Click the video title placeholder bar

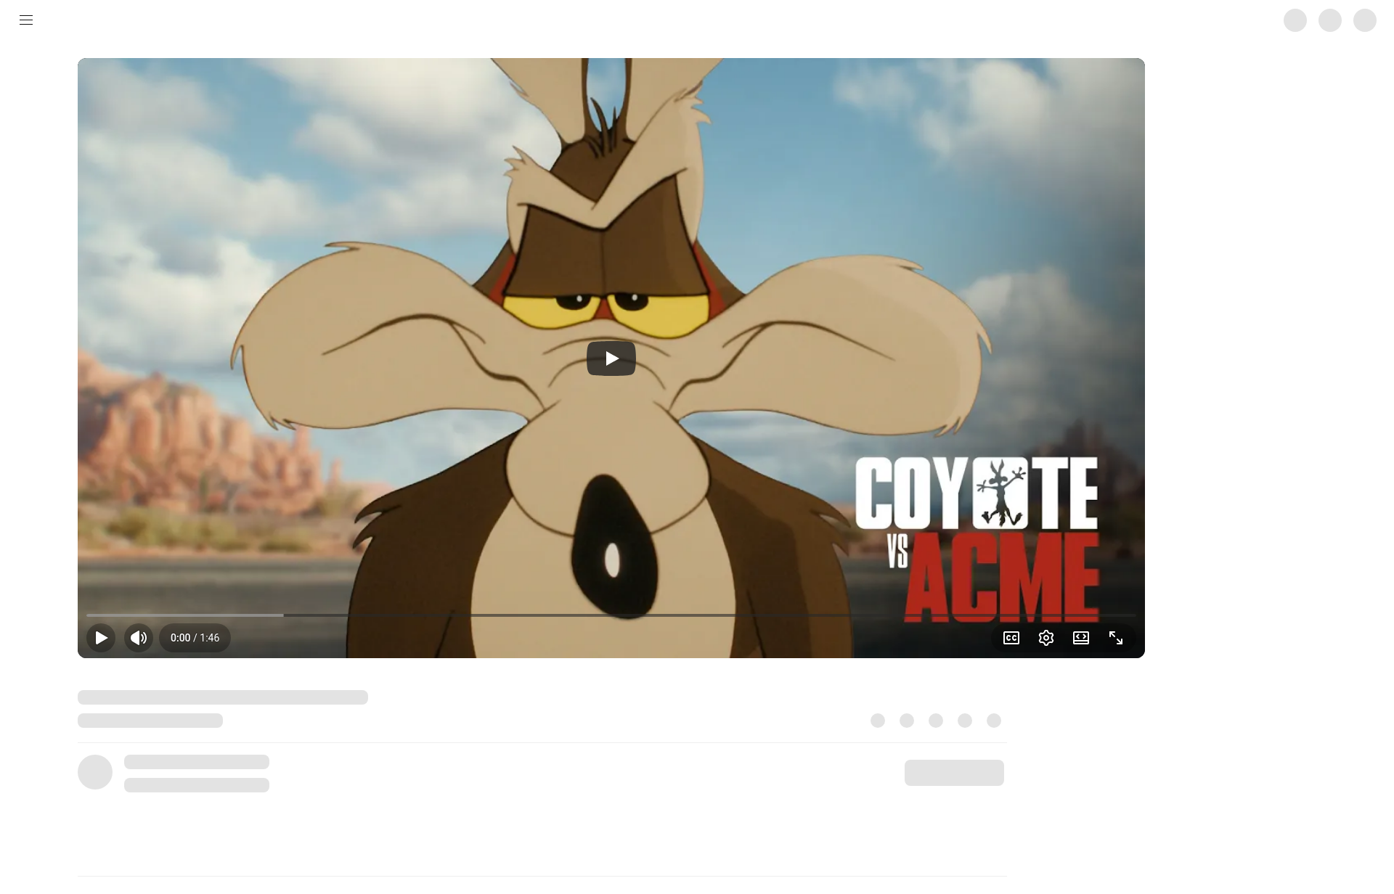(x=223, y=697)
